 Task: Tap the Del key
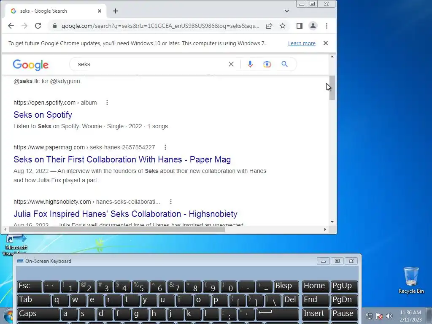tap(291, 300)
